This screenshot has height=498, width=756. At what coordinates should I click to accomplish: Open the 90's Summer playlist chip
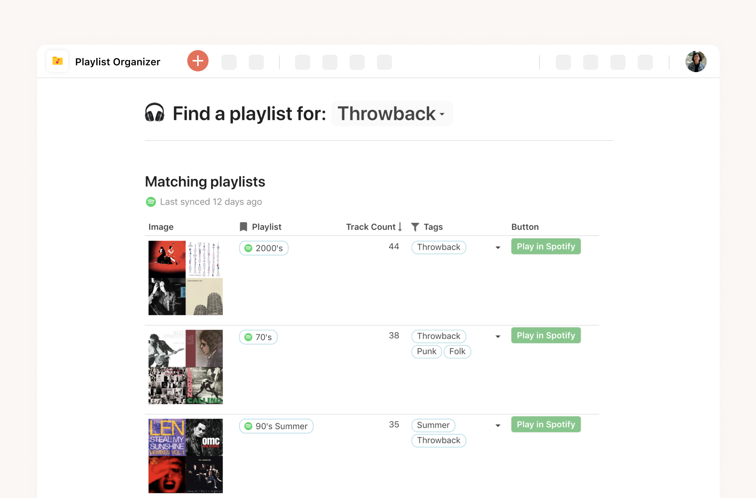[x=276, y=426]
